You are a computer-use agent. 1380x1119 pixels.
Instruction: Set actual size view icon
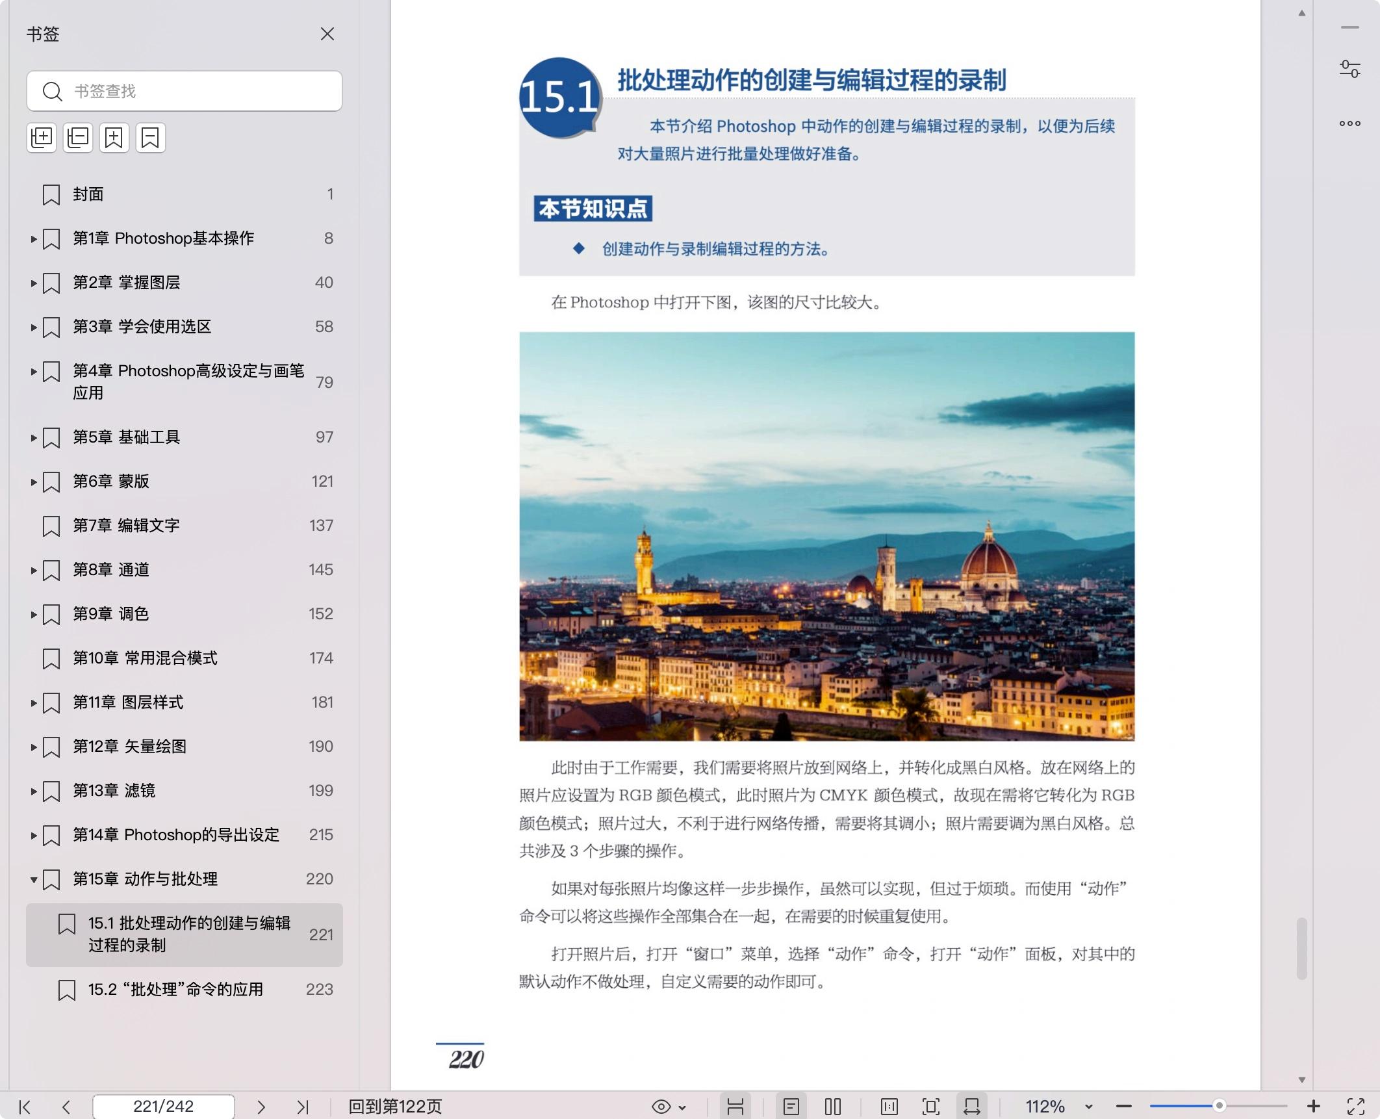[x=889, y=1107]
